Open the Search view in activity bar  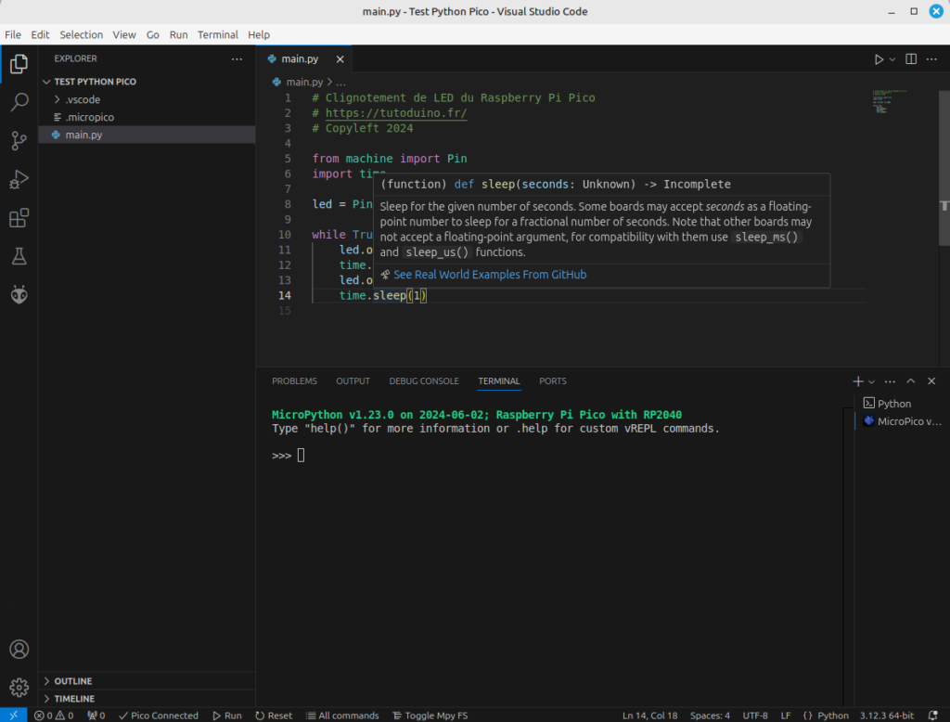point(19,102)
